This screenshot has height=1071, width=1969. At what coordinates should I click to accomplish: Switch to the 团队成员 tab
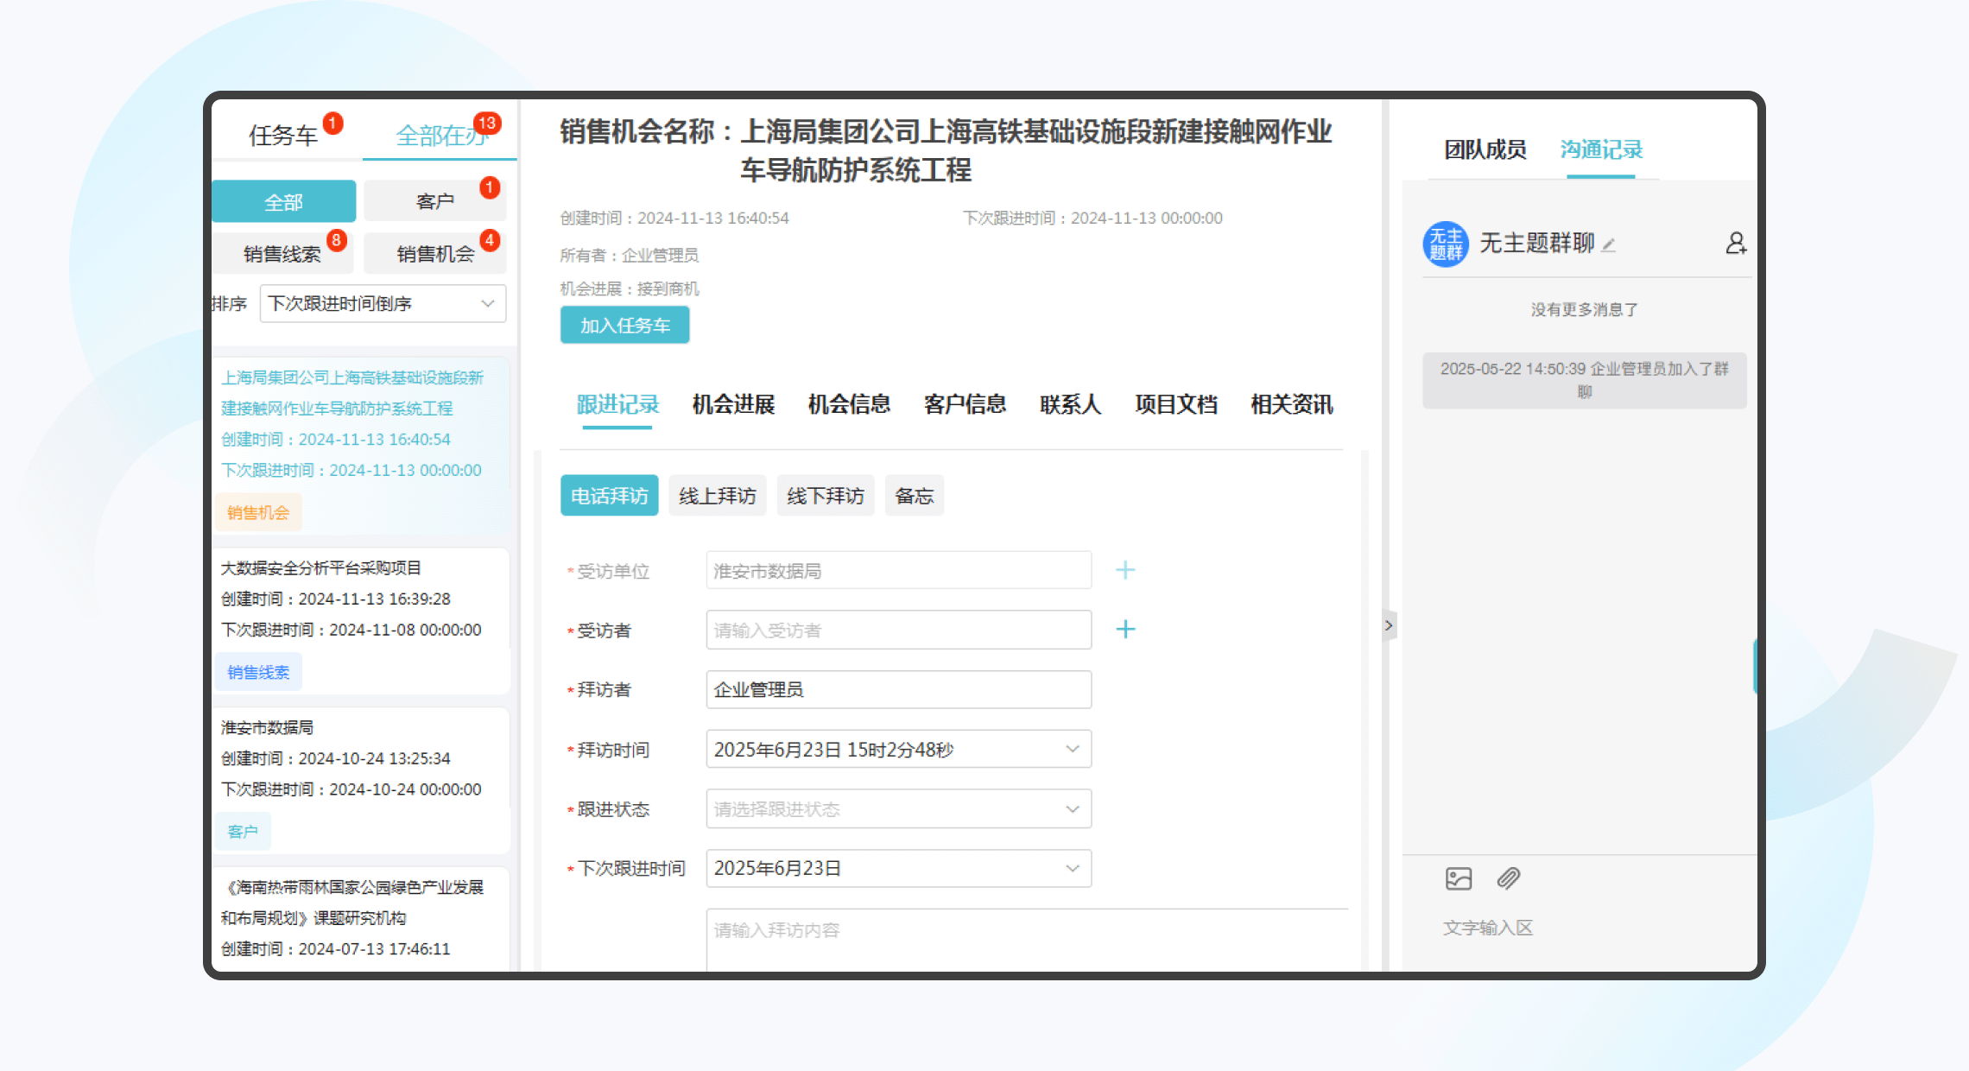1485,149
